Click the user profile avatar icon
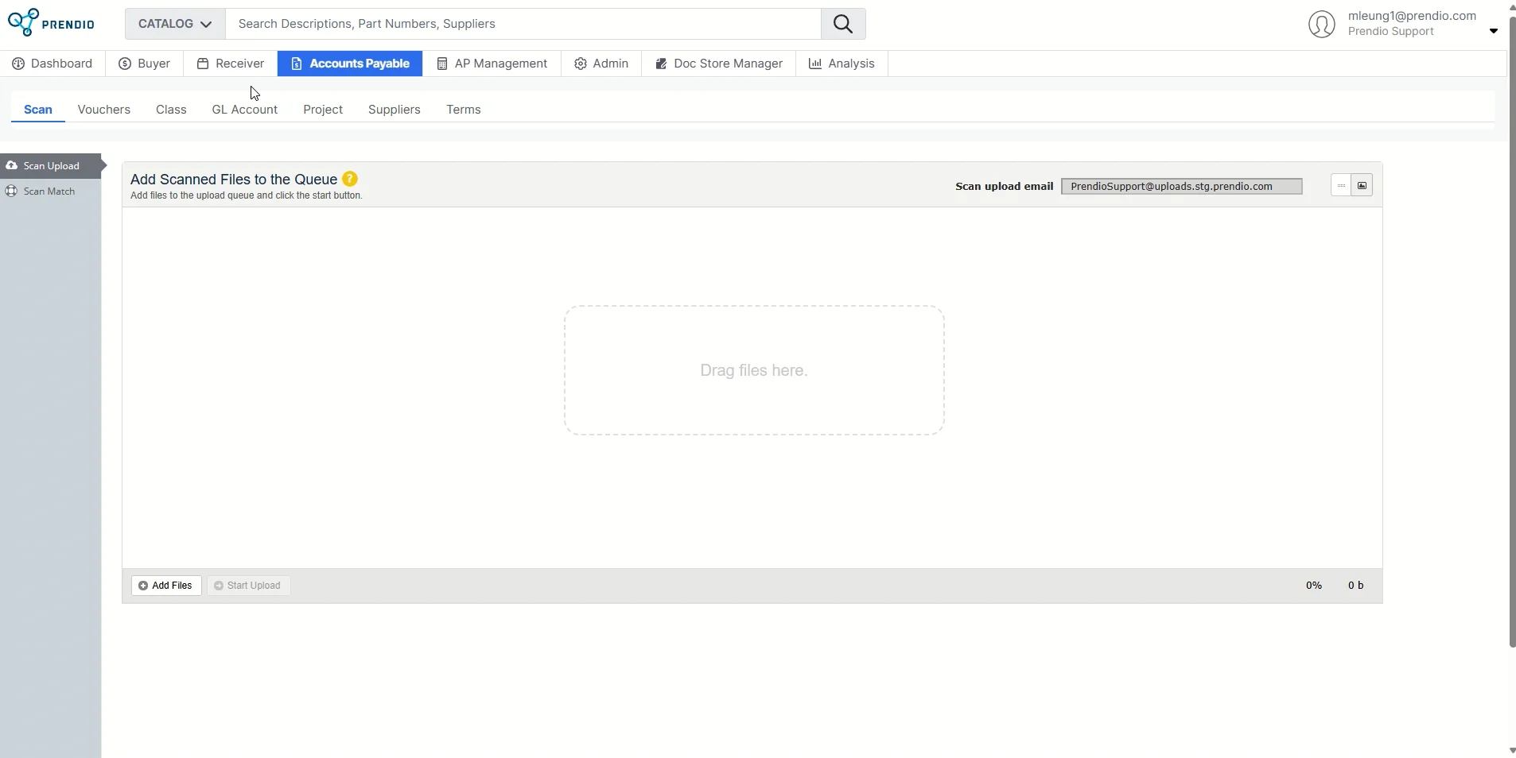This screenshot has width=1516, height=758. (x=1322, y=24)
